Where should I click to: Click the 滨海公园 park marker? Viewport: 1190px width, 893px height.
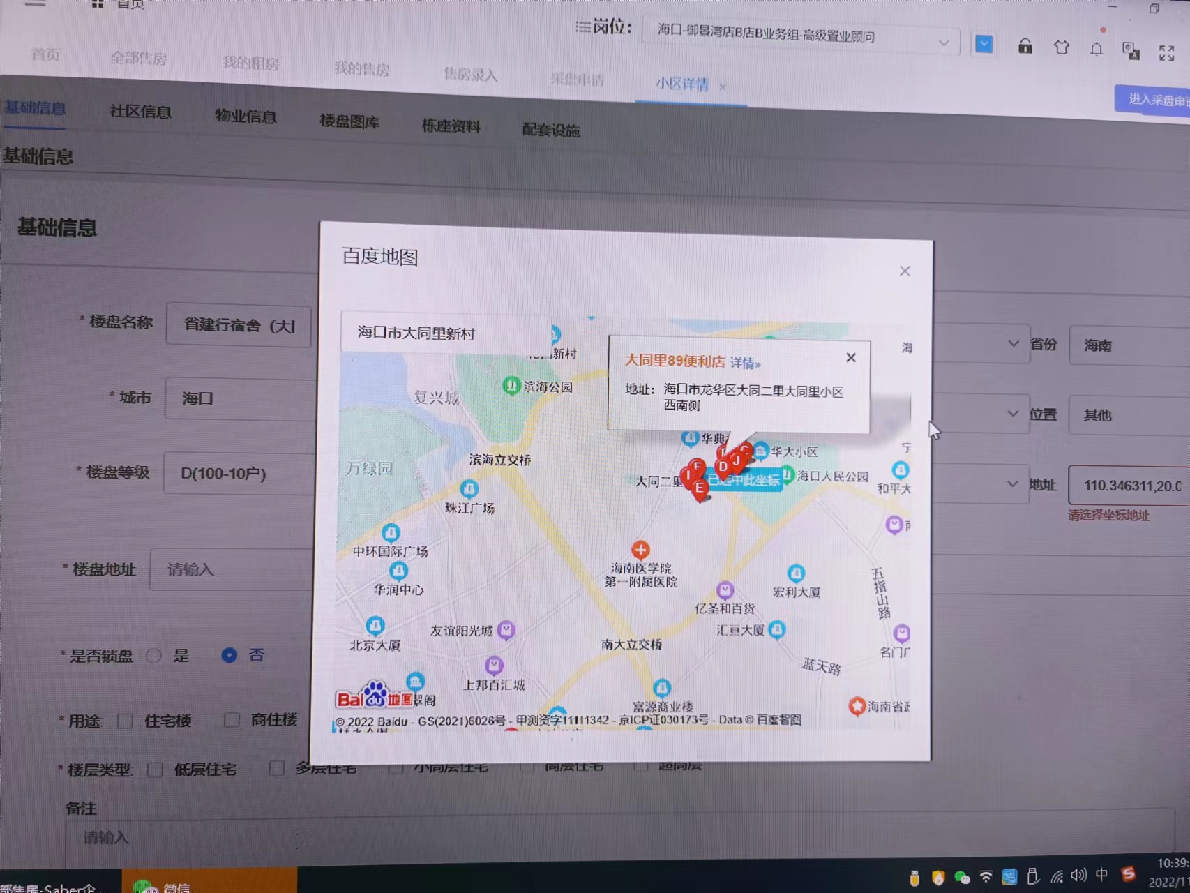[511, 385]
